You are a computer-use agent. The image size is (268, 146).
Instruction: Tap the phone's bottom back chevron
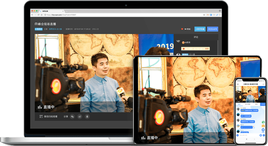click(x=247, y=139)
